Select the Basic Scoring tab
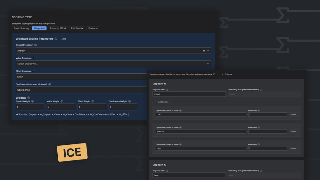This screenshot has height=180, width=320. (x=21, y=29)
